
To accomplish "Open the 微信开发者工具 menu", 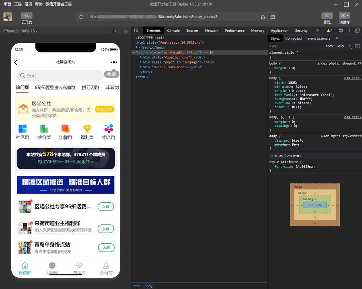I will point(58,4).
